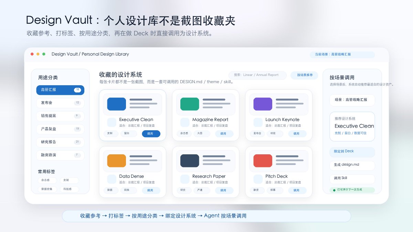Click the orange swatch on Data Dense card

(x=116, y=161)
